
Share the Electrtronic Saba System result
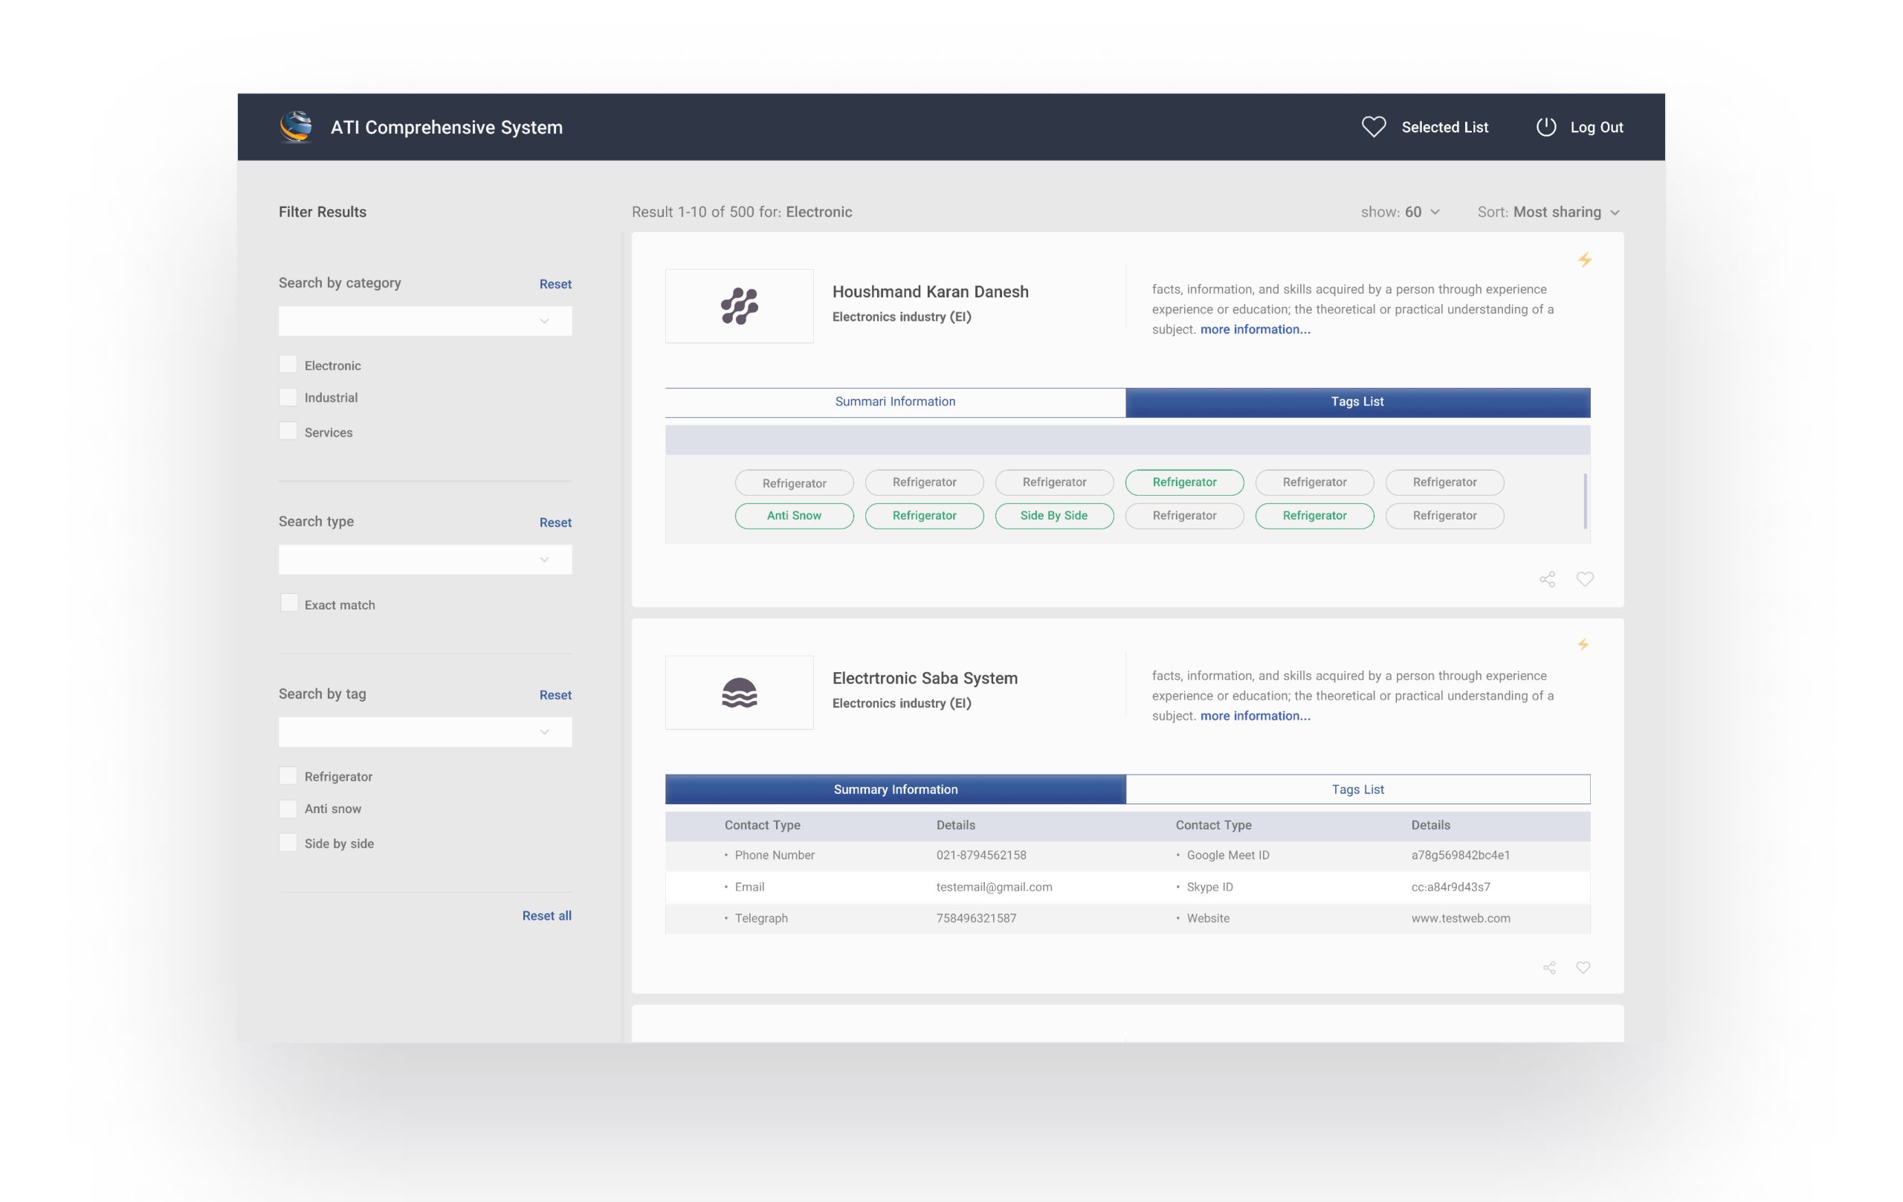1549,968
